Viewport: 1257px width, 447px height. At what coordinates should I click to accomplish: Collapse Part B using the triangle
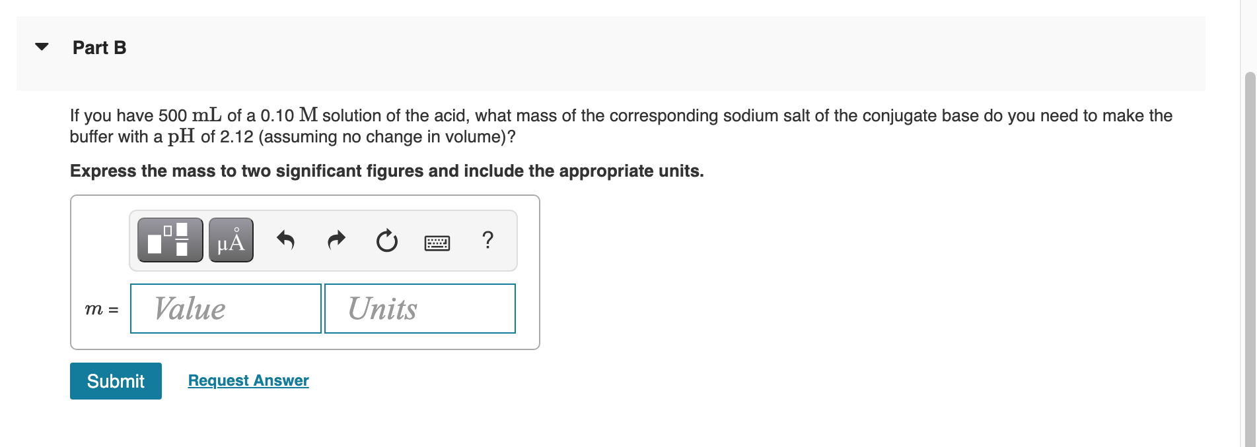point(42,47)
